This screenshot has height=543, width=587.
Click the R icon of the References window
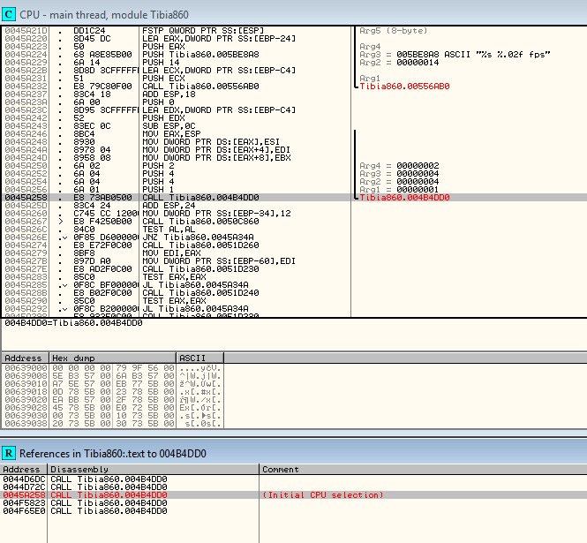9,453
